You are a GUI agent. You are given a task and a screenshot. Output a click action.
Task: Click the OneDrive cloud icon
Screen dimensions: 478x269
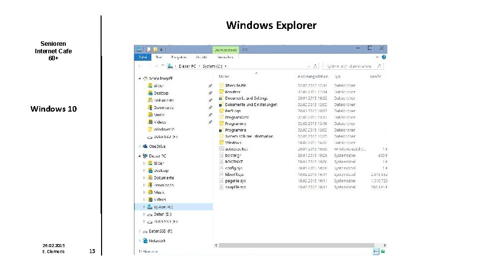pos(145,146)
